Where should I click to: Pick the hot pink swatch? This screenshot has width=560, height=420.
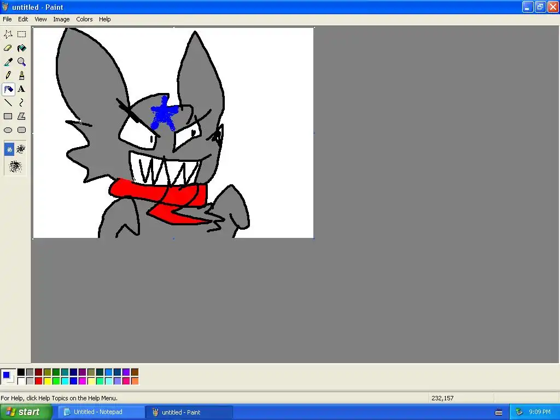coord(126,381)
